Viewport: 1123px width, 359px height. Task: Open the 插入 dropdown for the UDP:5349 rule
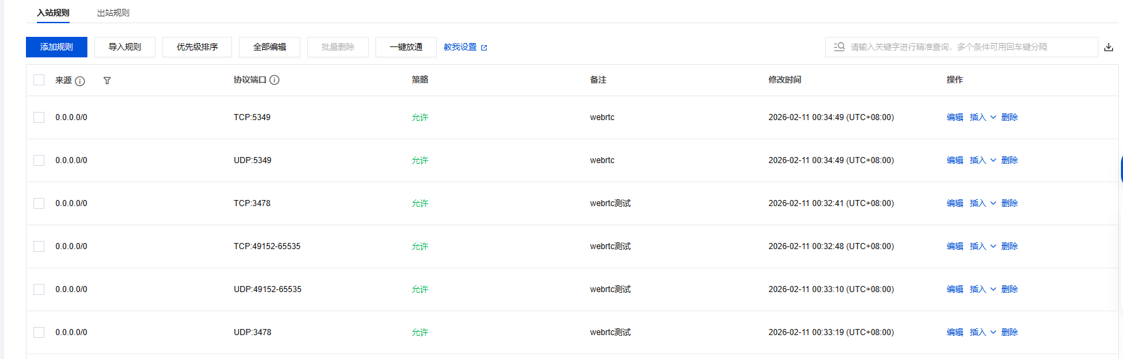[x=982, y=160]
